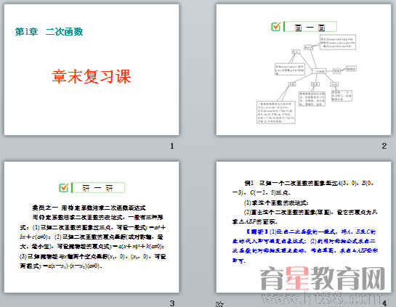Image resolution: width=396 pixels, height=307 pixels.
Task: Click slide number 1 label
Action: [x=172, y=146]
